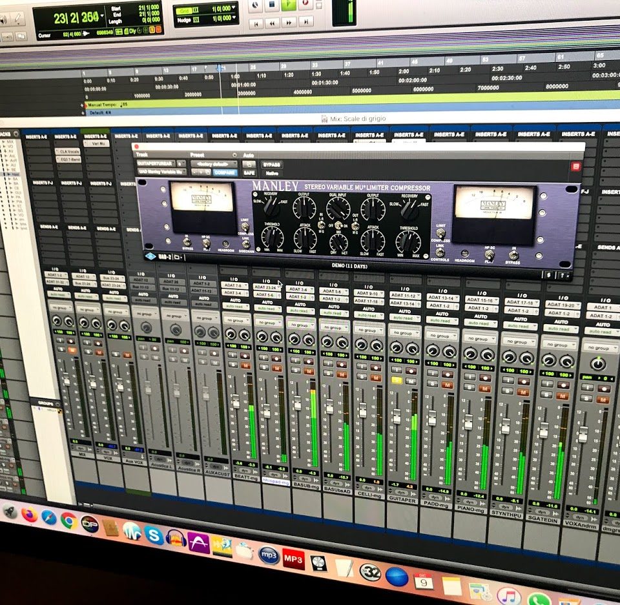Click the PADD-mg channel volume fader
620x605 pixels.
(x=432, y=418)
